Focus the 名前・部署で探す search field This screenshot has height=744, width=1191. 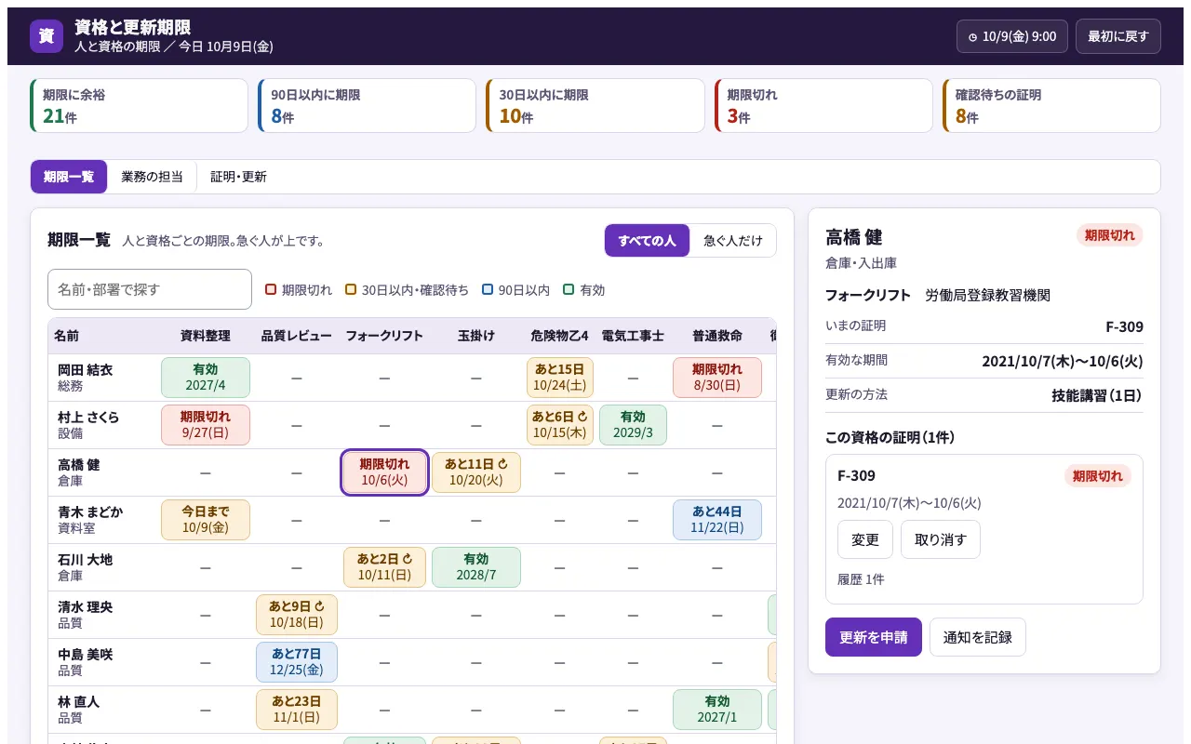pyautogui.click(x=150, y=289)
